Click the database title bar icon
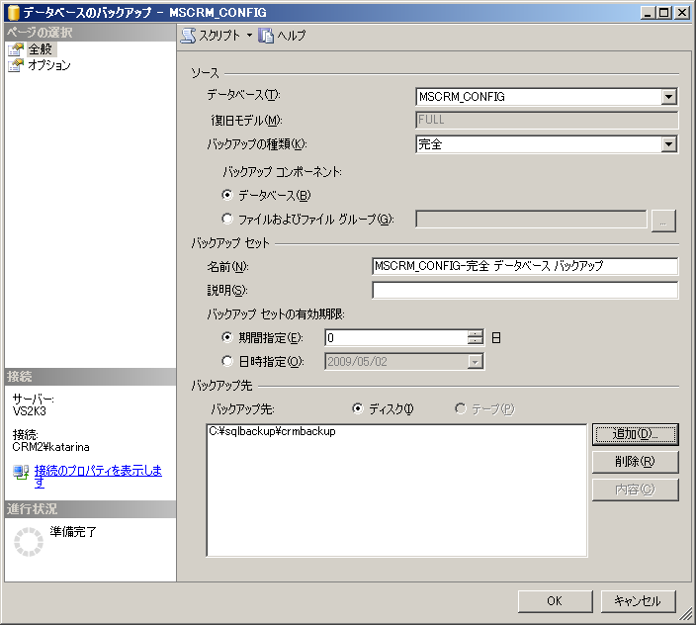The image size is (696, 625). [13, 13]
